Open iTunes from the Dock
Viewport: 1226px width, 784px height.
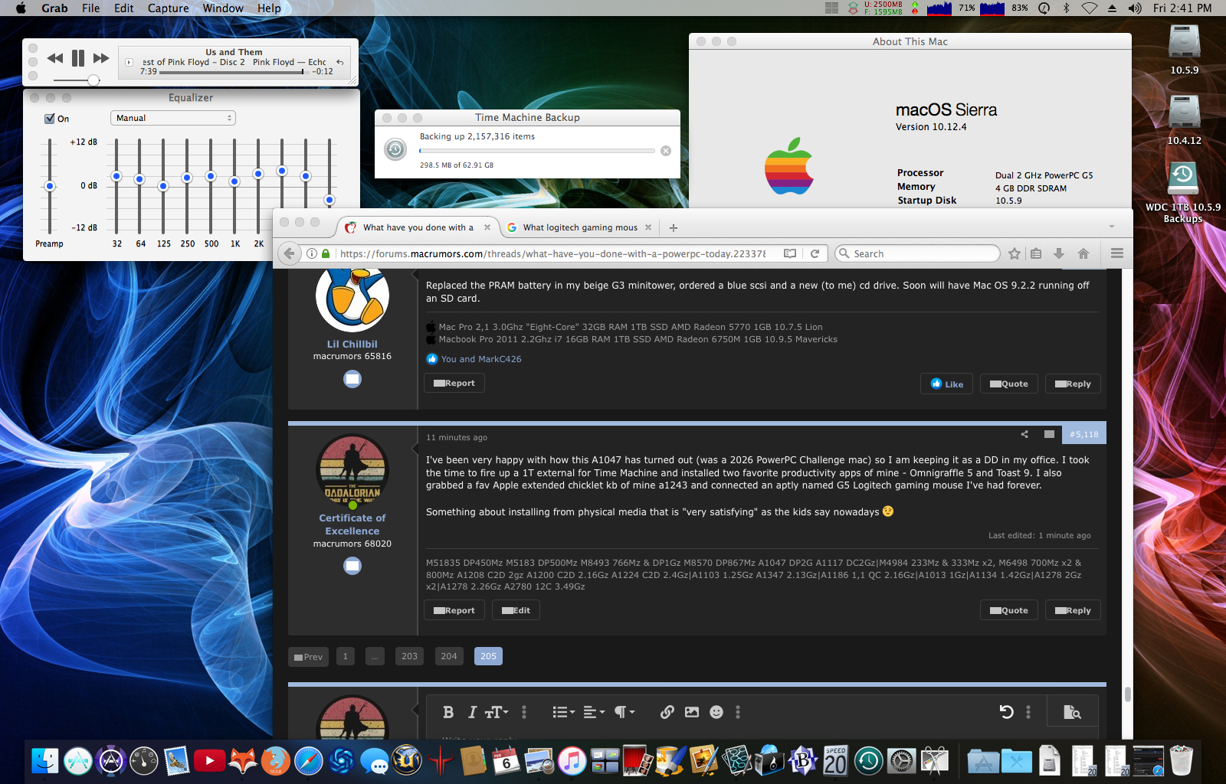(x=572, y=761)
